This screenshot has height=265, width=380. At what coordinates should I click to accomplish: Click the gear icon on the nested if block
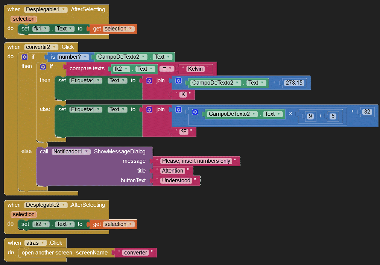[x=43, y=67]
